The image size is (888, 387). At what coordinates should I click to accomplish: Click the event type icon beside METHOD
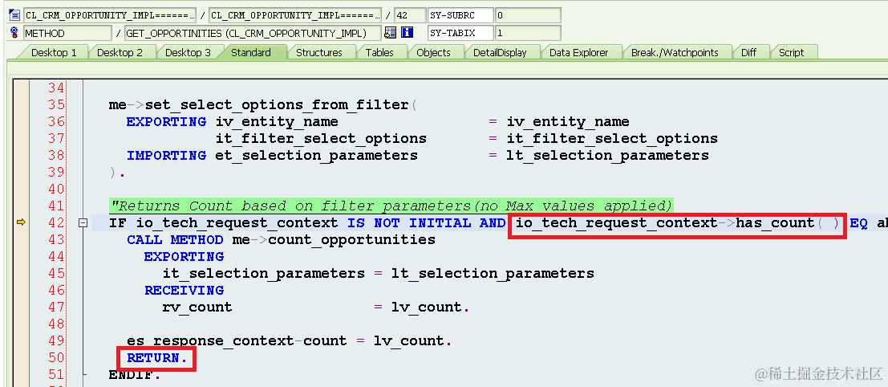coord(14,33)
